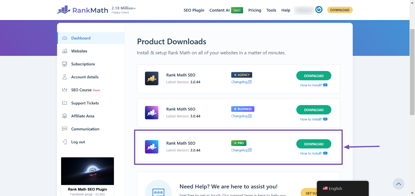Screen dimensions: 415x196
Task: Open the Help menu
Action: pyautogui.click(x=286, y=10)
